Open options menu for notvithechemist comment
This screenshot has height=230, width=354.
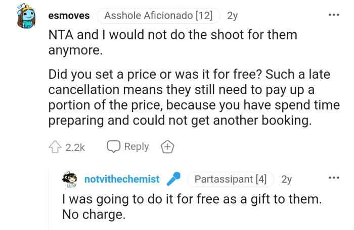(x=334, y=179)
